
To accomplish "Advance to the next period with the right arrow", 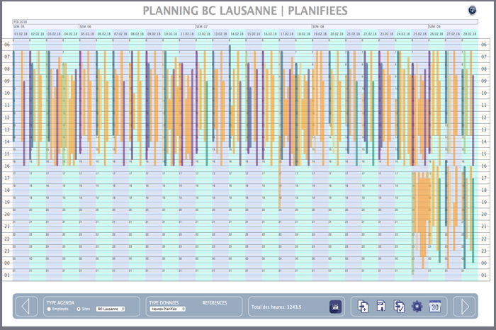I will point(466,306).
